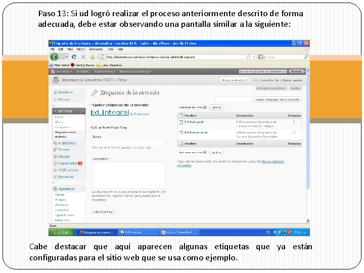
Task: Click the Multimedia icon in sidebar
Action: [x=55, y=143]
